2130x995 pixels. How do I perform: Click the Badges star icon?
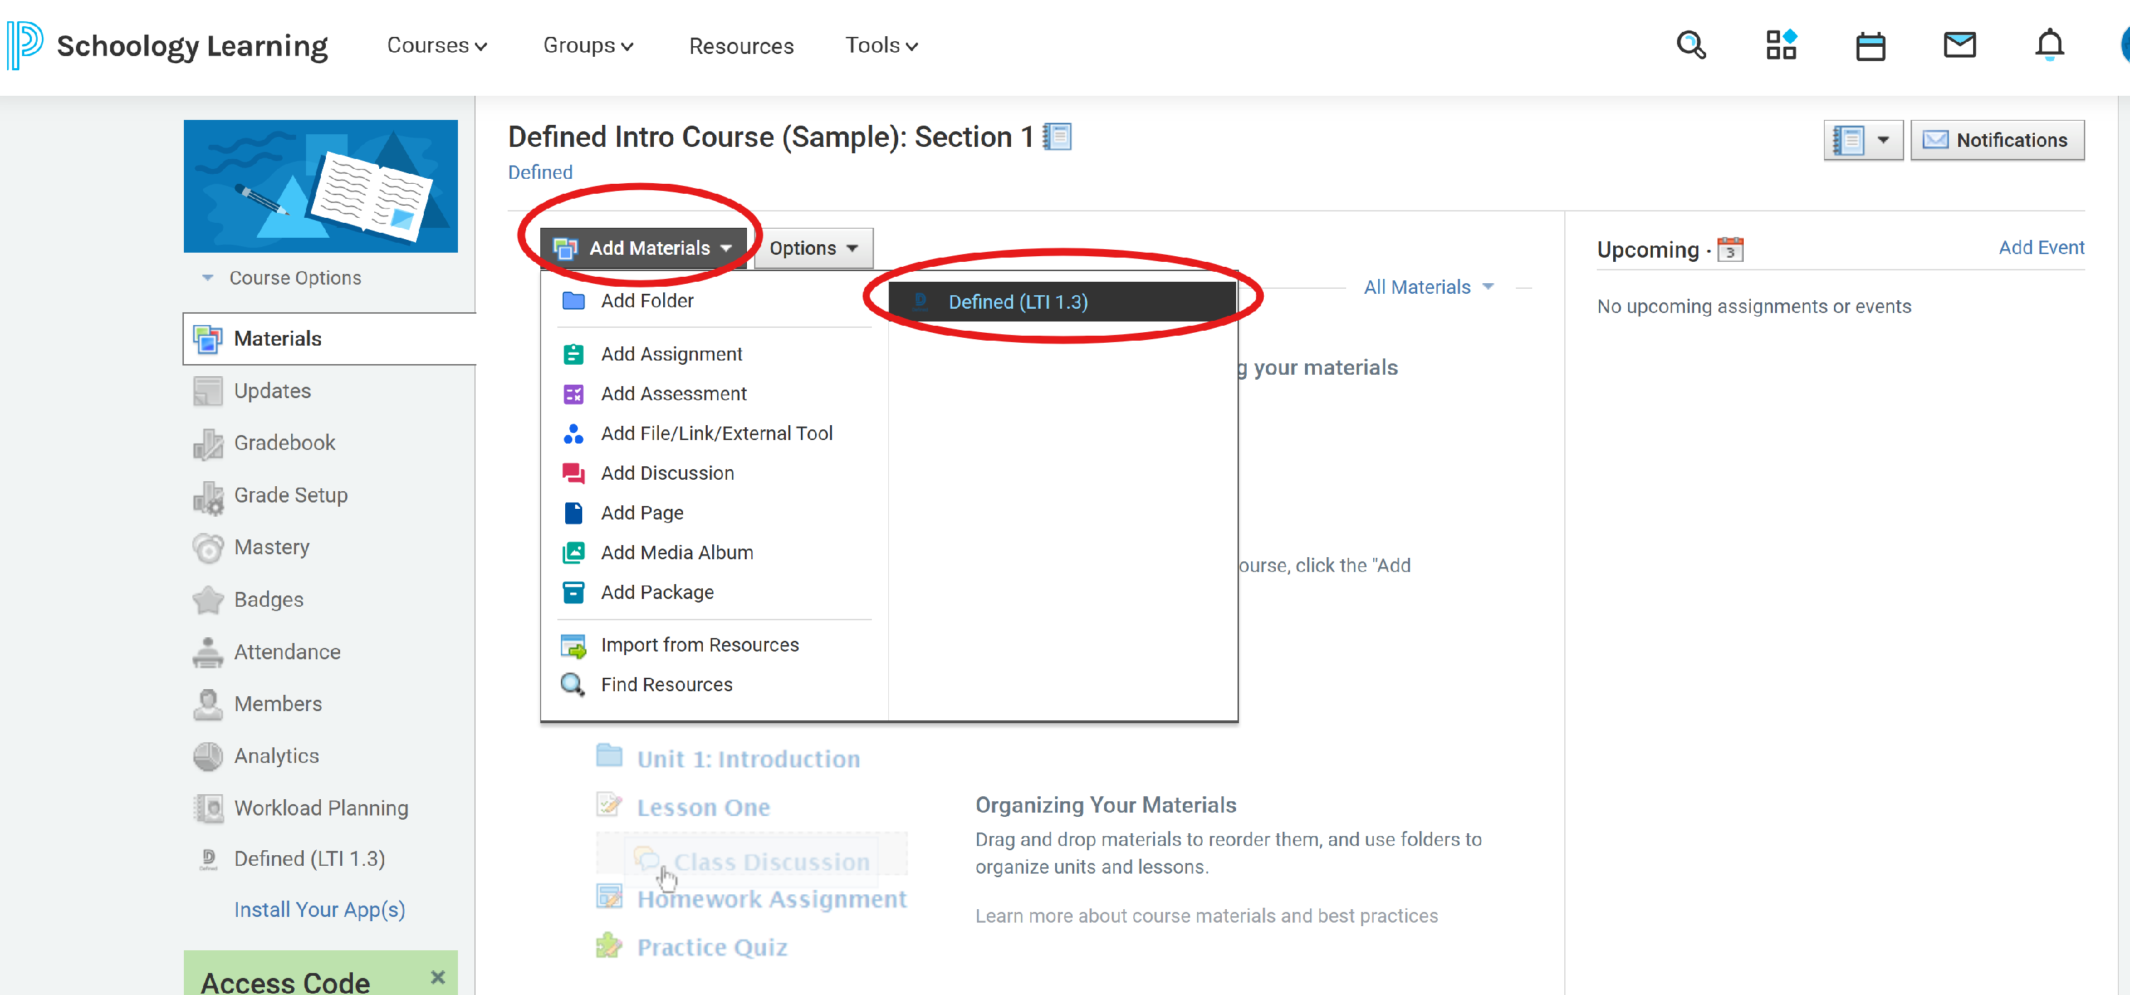click(207, 599)
